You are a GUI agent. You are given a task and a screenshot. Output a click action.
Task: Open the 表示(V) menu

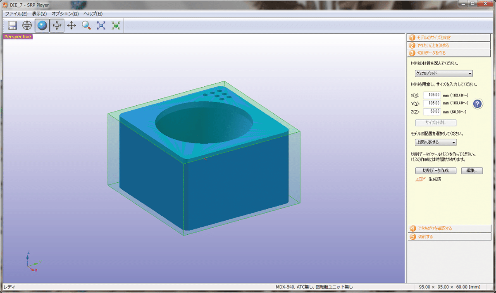click(x=39, y=14)
